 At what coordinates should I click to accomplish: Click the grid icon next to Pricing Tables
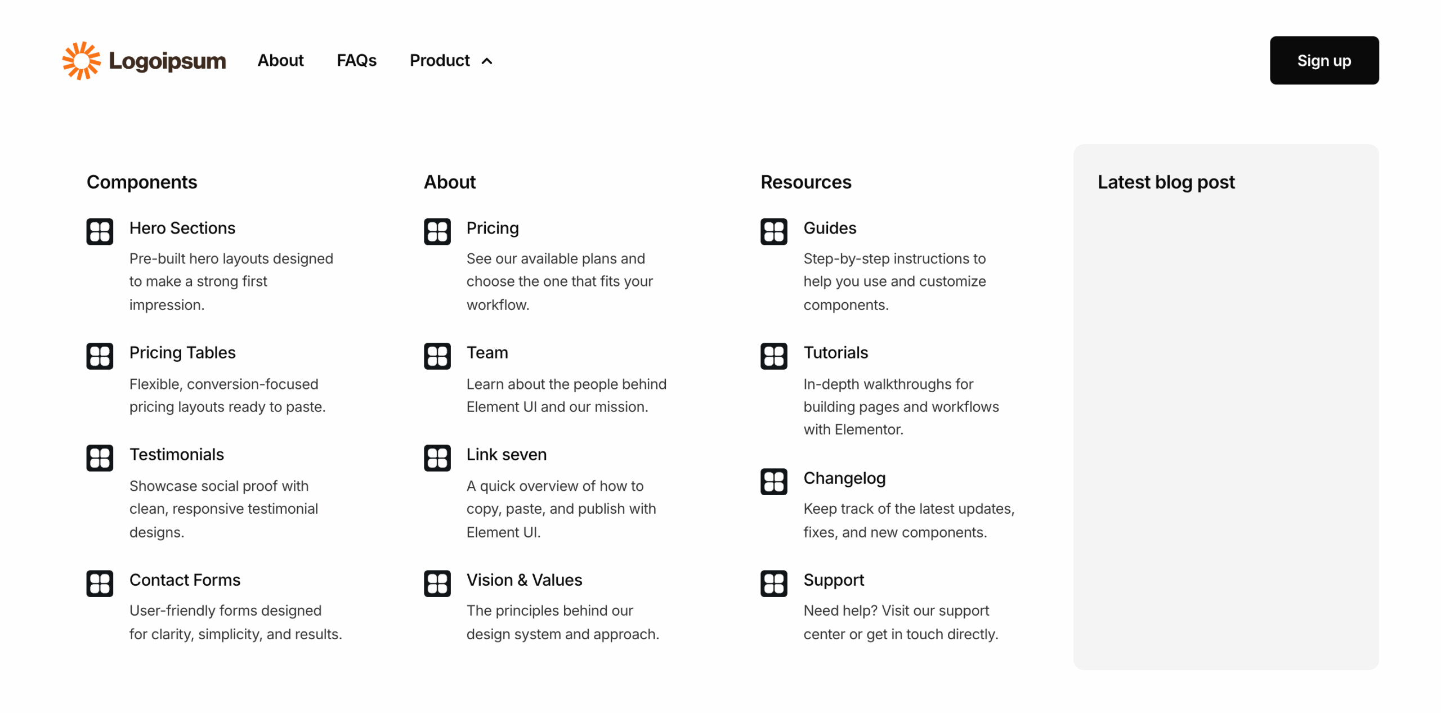tap(100, 356)
